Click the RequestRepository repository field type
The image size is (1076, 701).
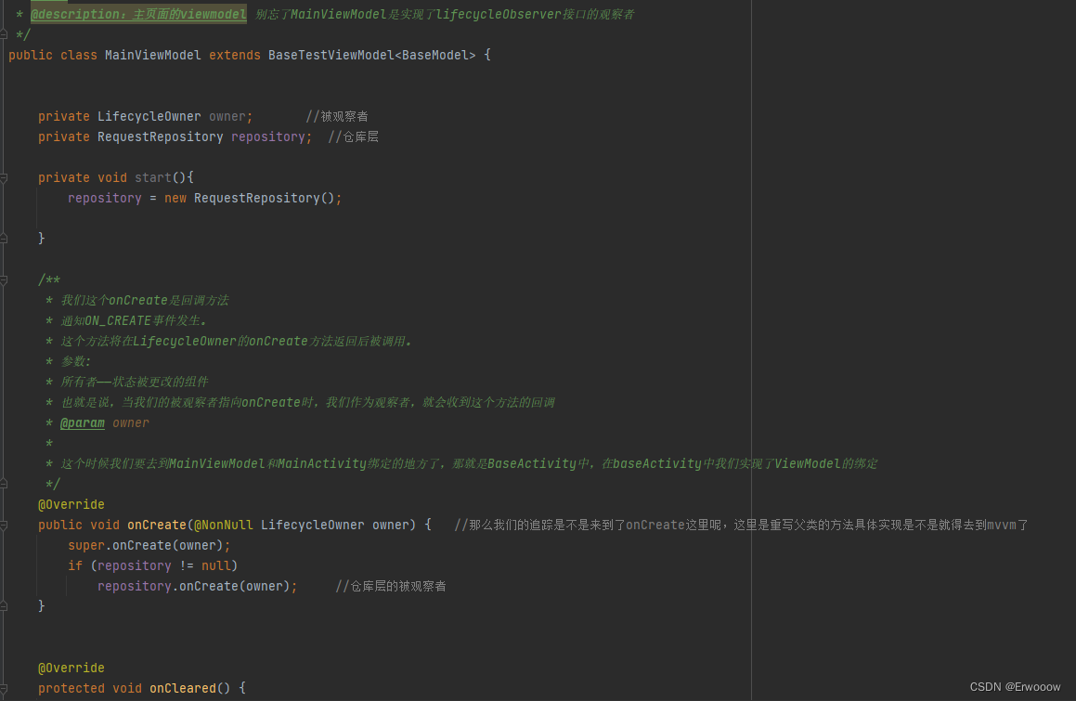[160, 136]
